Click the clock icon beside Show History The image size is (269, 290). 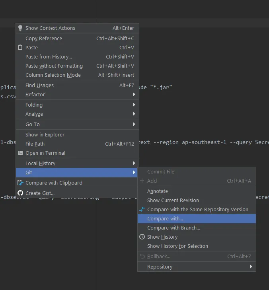point(142,237)
